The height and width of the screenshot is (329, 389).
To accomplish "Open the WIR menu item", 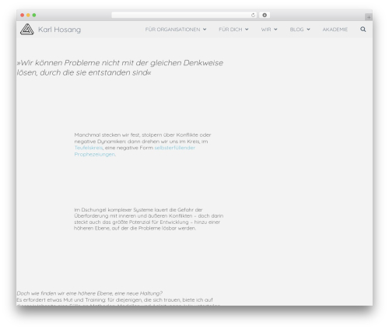I will click(x=266, y=30).
